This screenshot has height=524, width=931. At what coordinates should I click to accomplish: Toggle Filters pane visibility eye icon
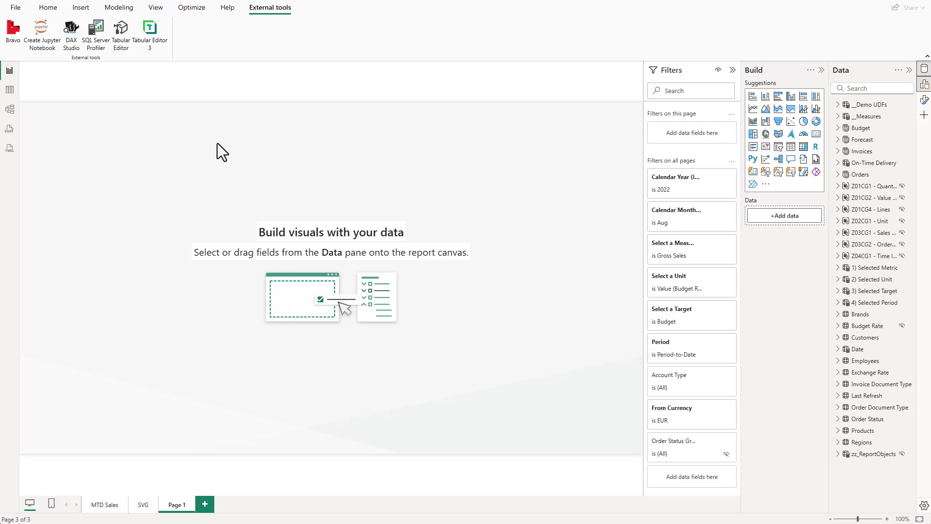718,70
